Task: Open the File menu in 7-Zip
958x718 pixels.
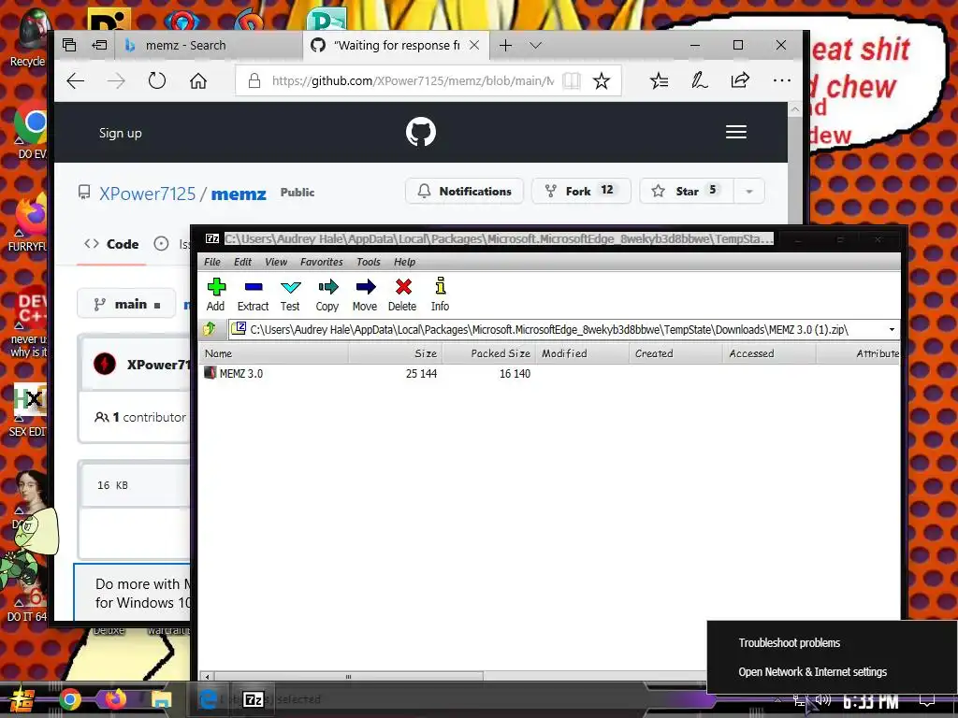Action: point(212,262)
